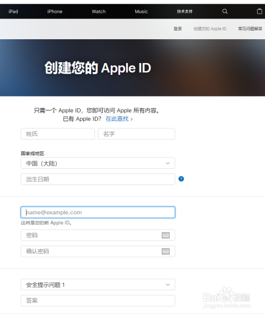Open the Watch menu item

point(99,12)
